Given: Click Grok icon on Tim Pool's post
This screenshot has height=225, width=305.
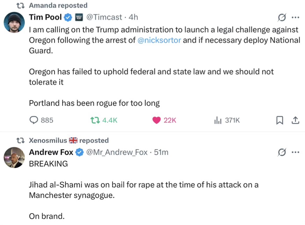Looking at the screenshot, I should (x=282, y=17).
